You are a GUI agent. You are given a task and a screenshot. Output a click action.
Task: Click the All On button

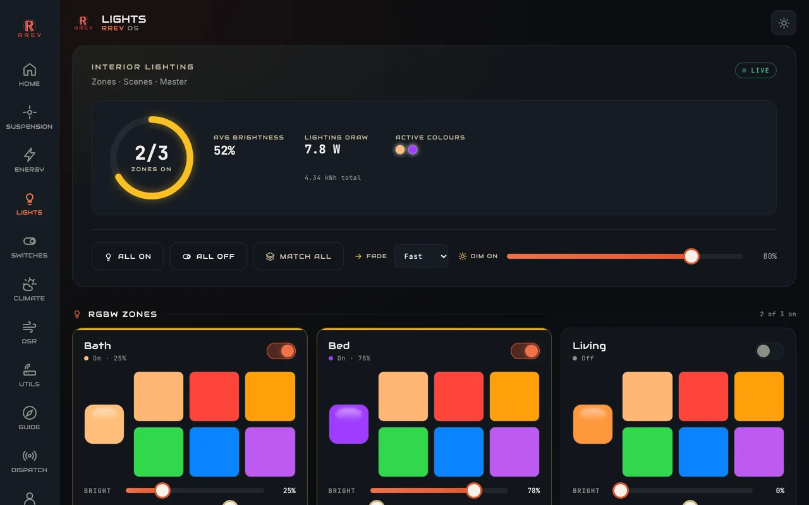click(x=128, y=256)
